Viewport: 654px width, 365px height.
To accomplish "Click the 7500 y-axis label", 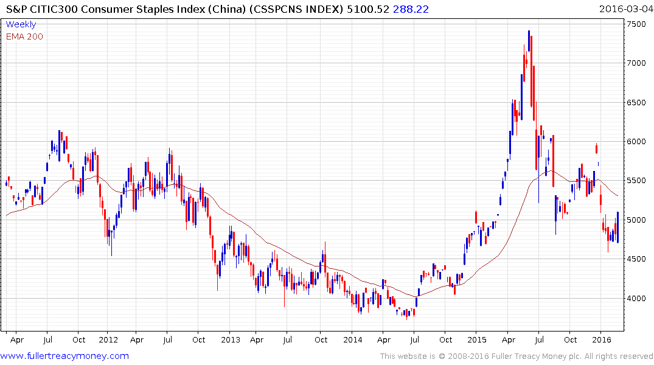I will click(x=636, y=24).
